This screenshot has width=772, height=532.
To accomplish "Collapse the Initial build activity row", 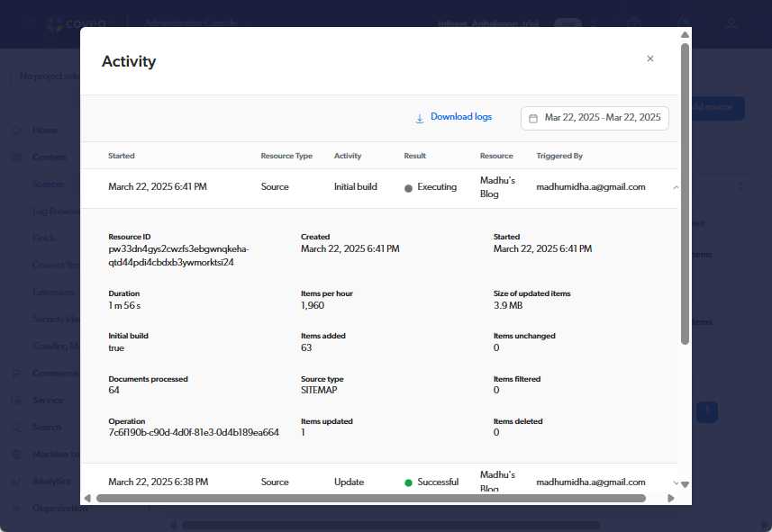I will pyautogui.click(x=676, y=187).
